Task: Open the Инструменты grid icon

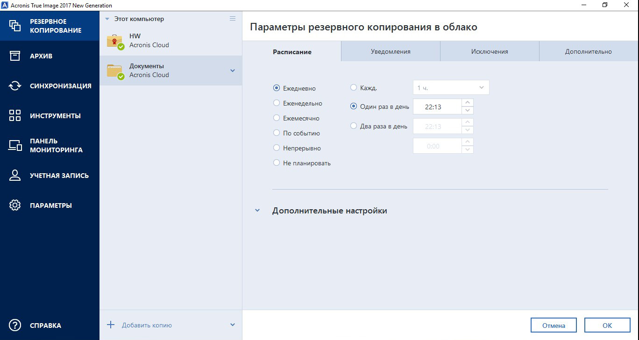Action: click(15, 115)
